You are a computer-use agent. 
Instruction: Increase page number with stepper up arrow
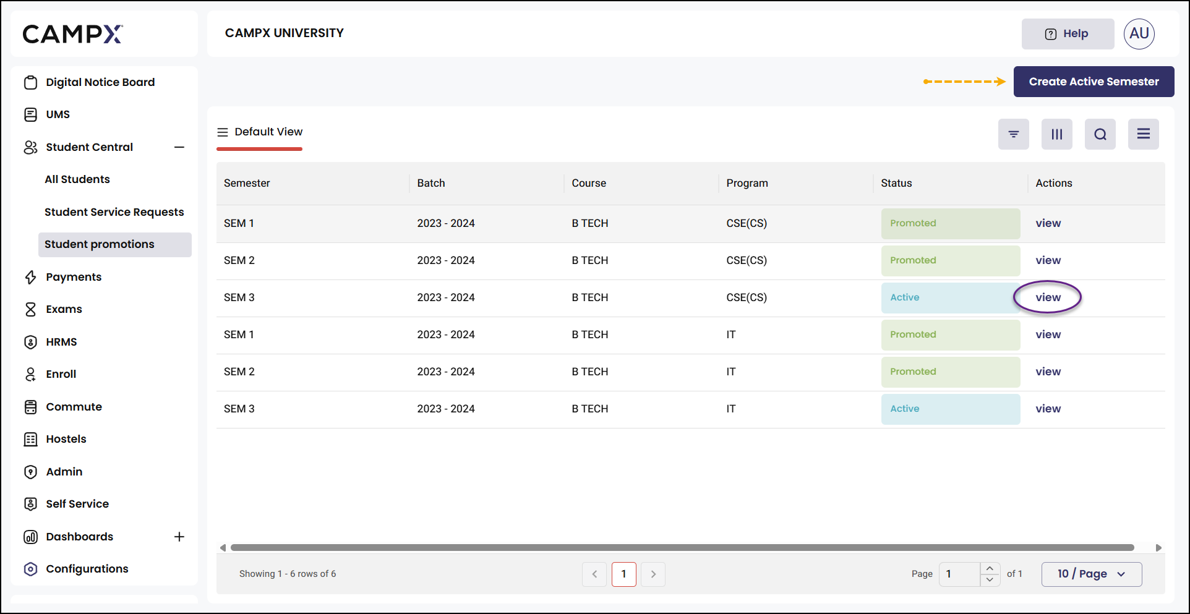coord(990,568)
